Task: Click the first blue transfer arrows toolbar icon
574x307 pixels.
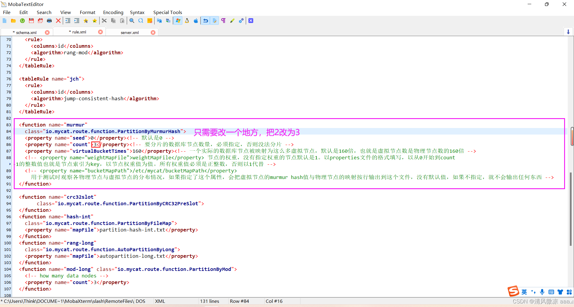Action: 159,21
